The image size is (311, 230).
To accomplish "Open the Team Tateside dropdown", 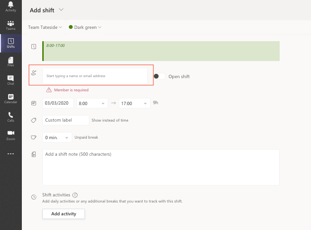I will click(45, 27).
